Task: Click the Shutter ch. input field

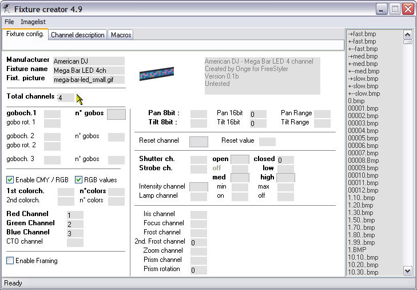Action: click(198, 160)
